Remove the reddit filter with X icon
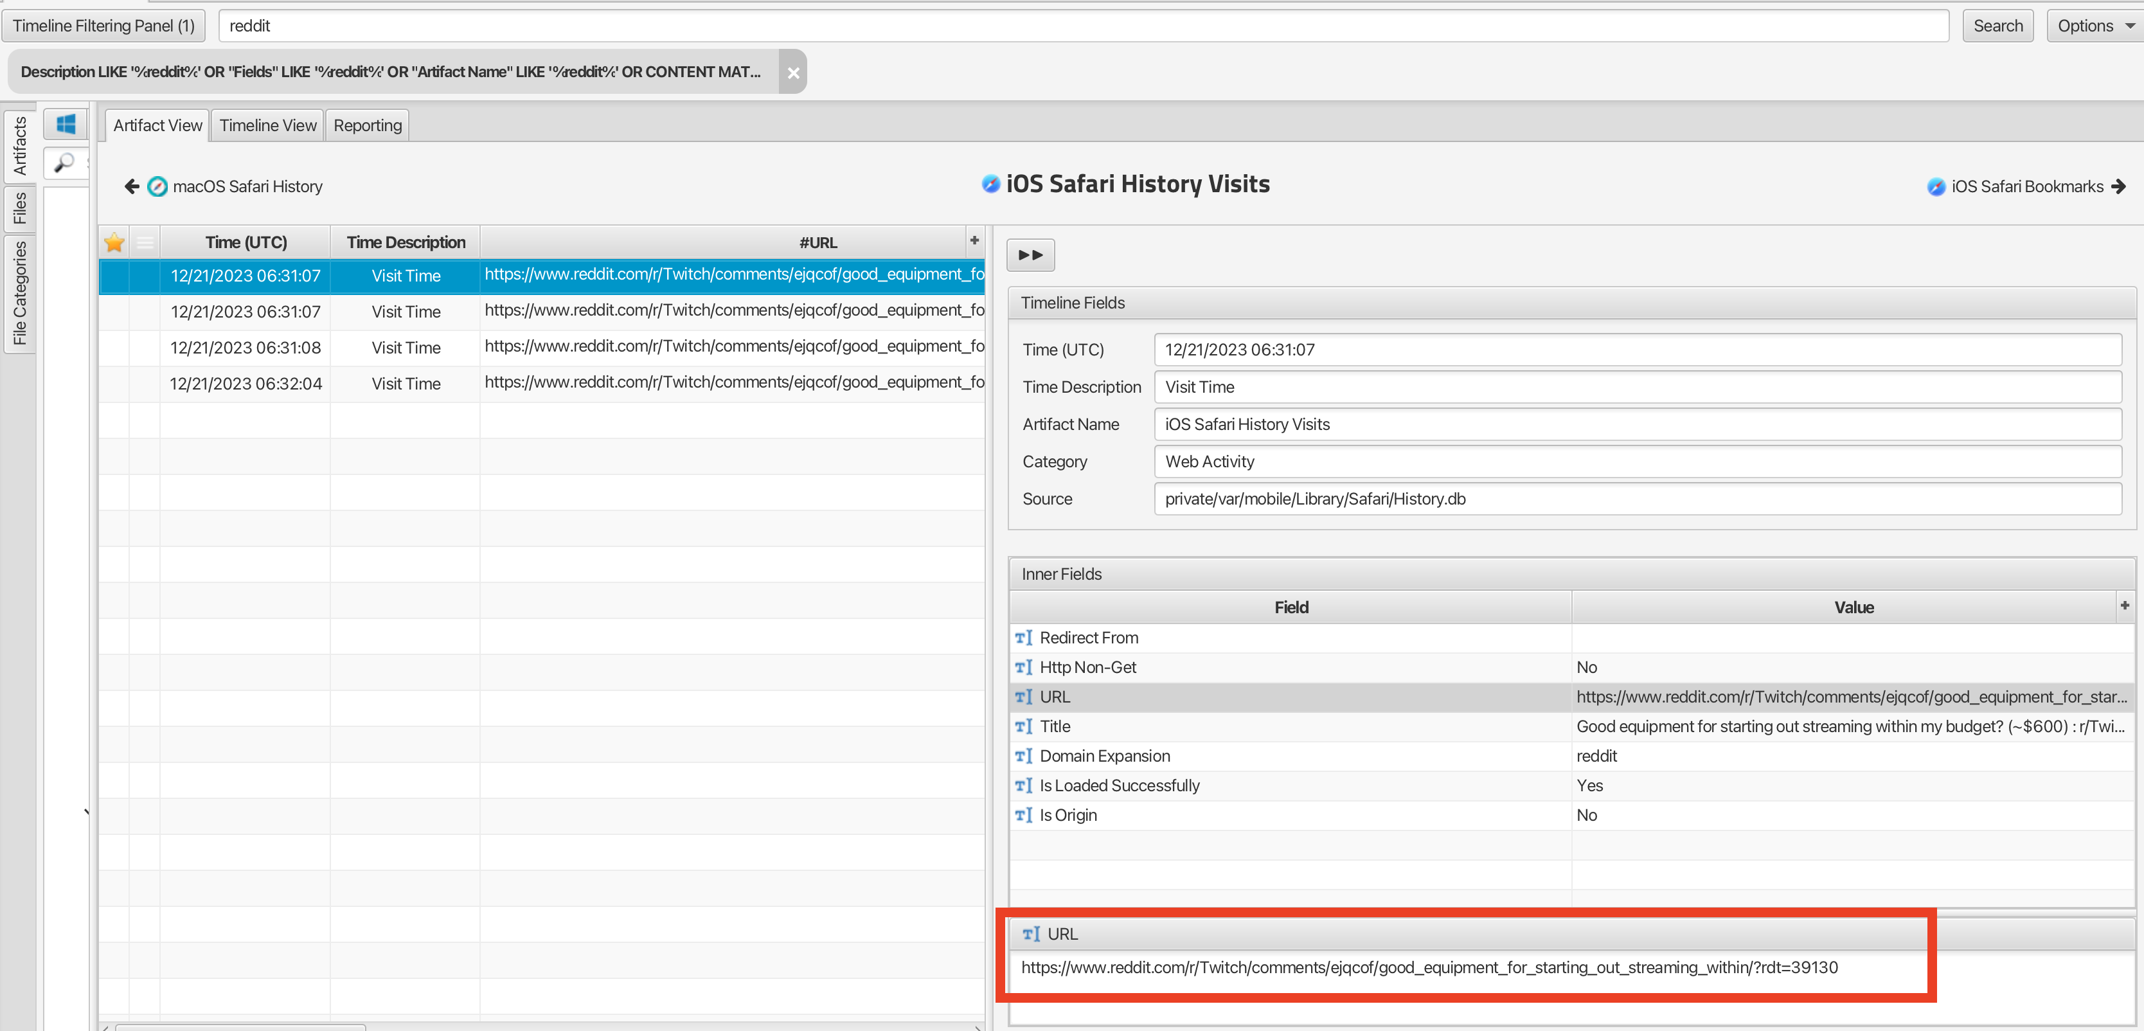Viewport: 2144px width, 1031px height. tap(793, 73)
